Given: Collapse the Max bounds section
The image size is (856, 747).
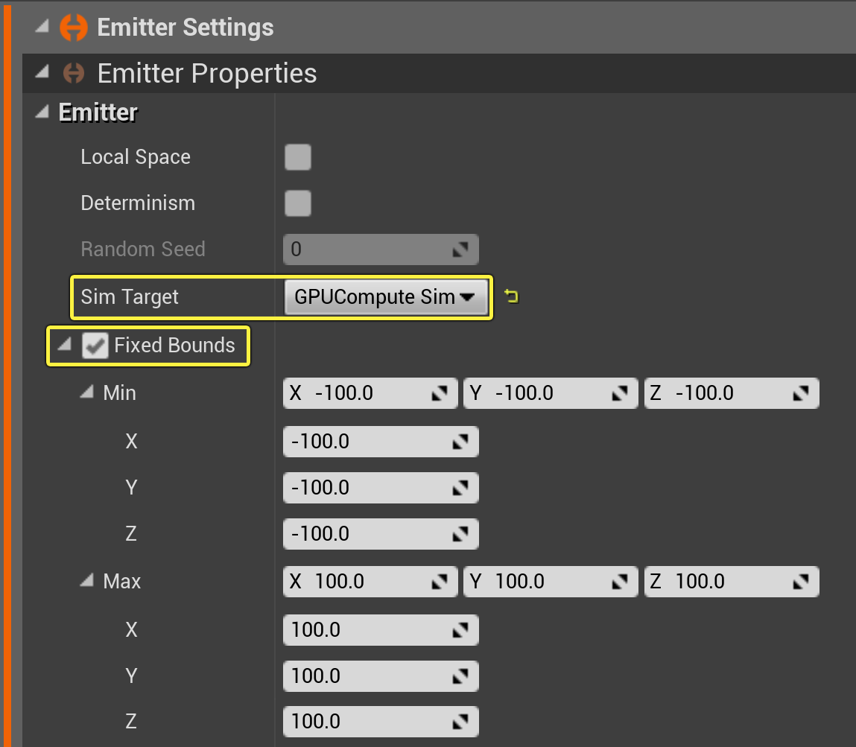Looking at the screenshot, I should click(x=87, y=580).
